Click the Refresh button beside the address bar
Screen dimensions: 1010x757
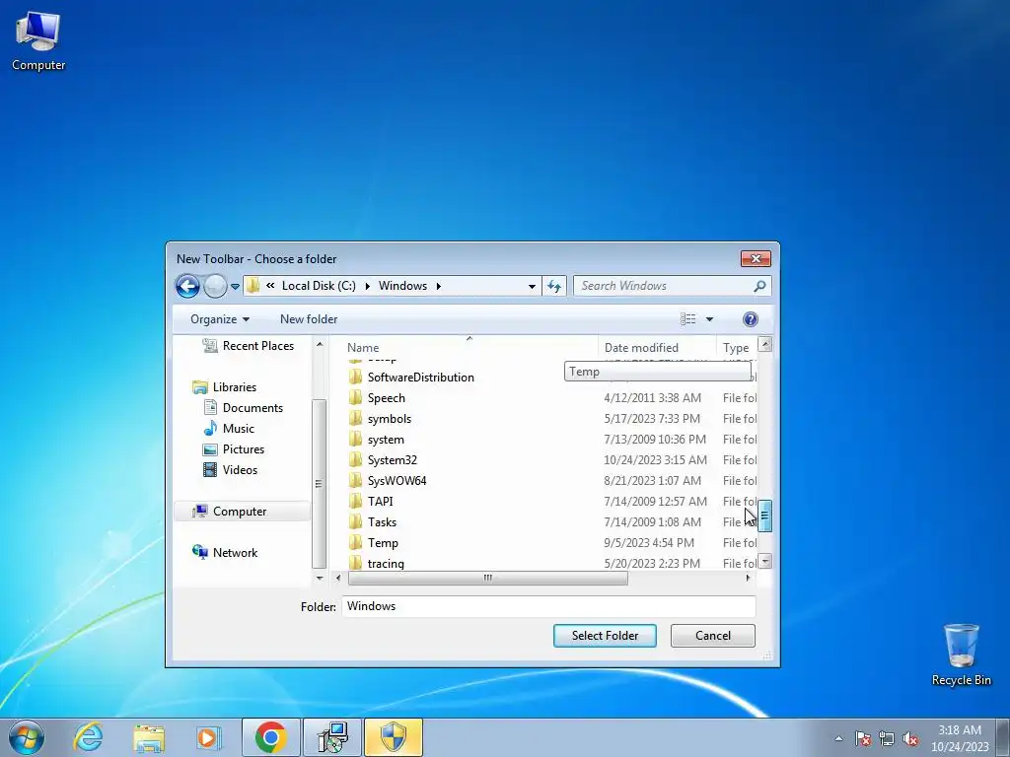(x=554, y=286)
